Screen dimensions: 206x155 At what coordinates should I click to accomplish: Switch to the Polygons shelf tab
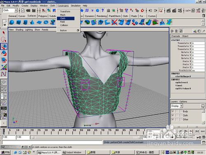[43, 16]
